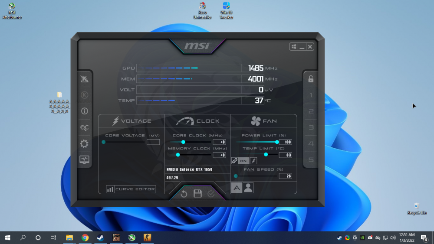Click the Core Voltage slider handle
The width and height of the screenshot is (434, 244).
pyautogui.click(x=104, y=142)
